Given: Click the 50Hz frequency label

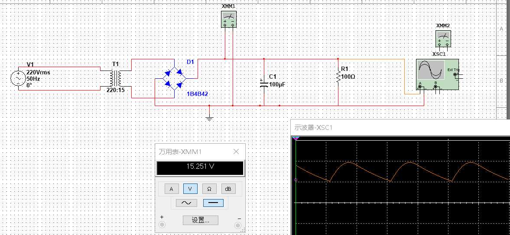Looking at the screenshot, I should (33, 79).
